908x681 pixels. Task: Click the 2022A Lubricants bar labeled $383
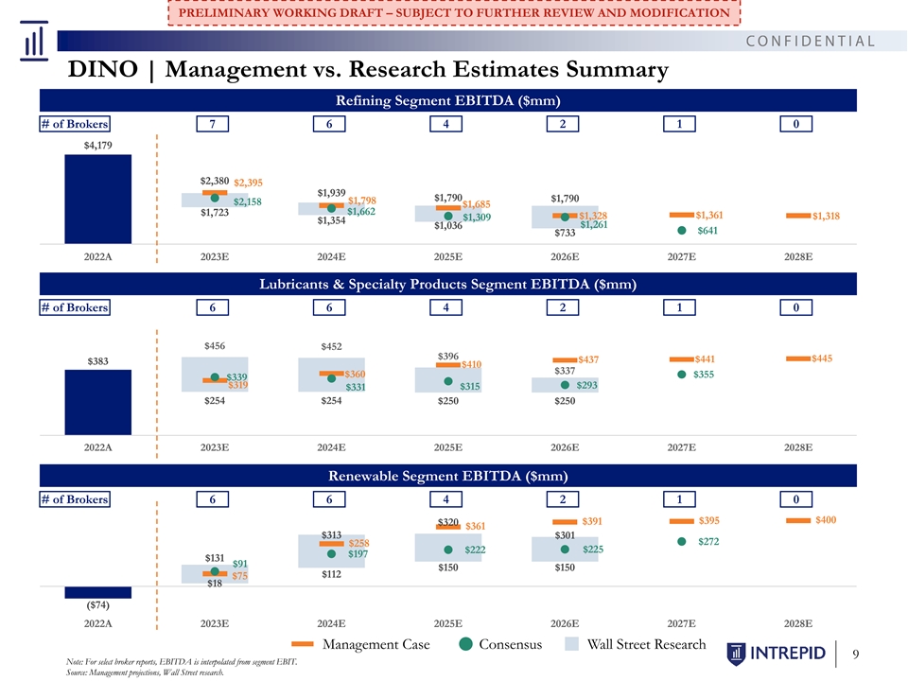(97, 403)
